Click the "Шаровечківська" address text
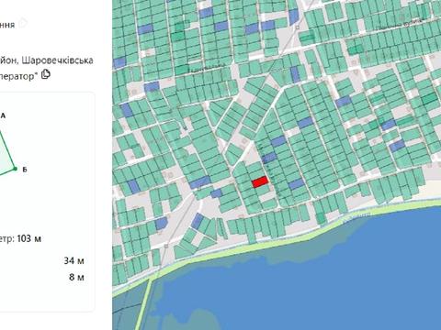The height and width of the screenshot is (330, 441). coord(58,60)
